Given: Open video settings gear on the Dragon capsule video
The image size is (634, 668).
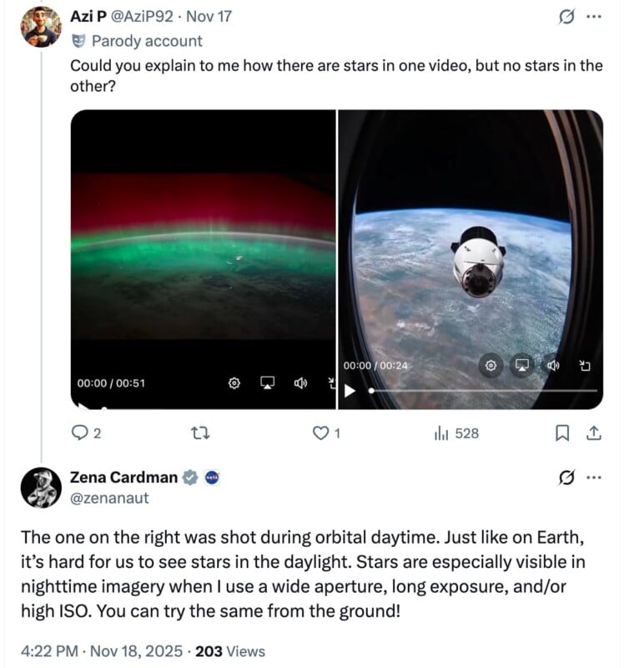Looking at the screenshot, I should click(491, 366).
